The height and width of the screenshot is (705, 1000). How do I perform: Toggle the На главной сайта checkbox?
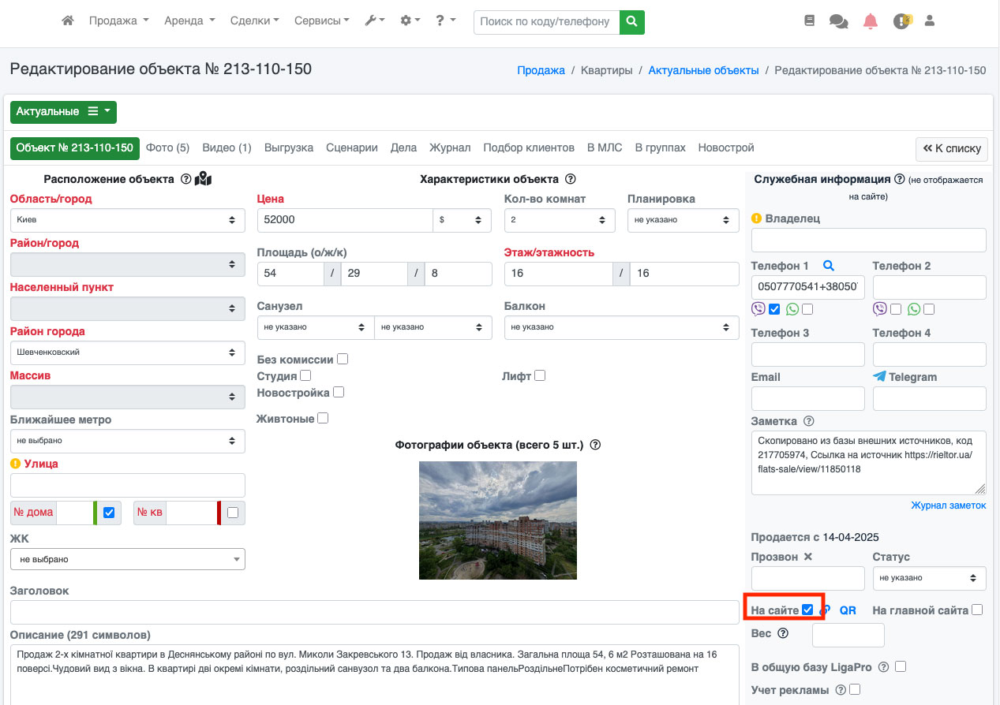click(977, 610)
